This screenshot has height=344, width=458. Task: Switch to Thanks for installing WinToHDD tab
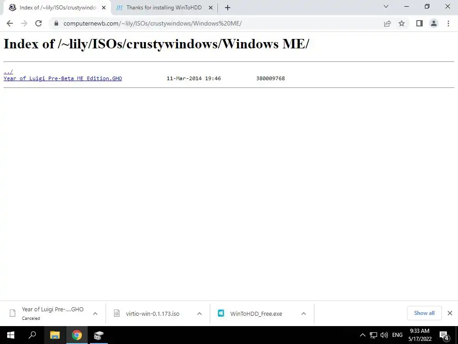[164, 8]
